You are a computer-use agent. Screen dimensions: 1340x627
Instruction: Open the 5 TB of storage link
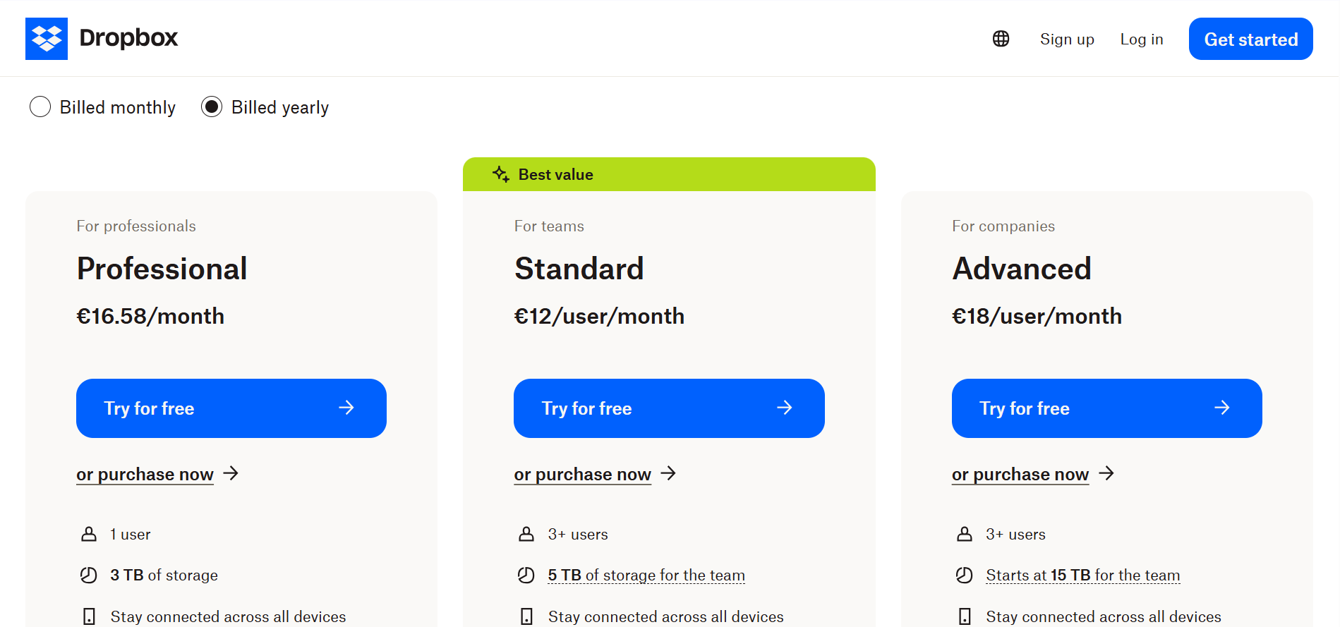(646, 575)
